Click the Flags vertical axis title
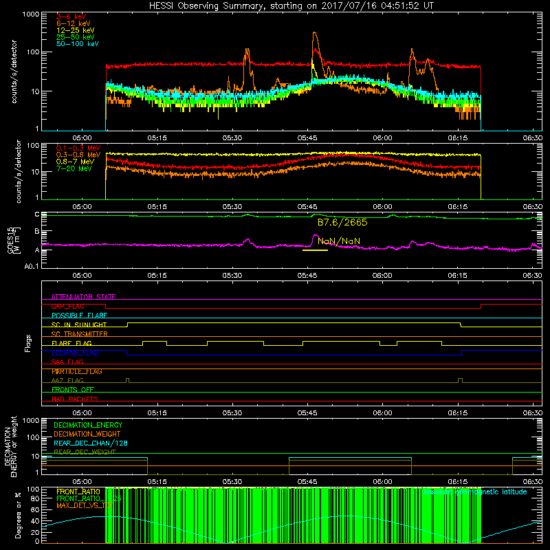 pos(28,343)
